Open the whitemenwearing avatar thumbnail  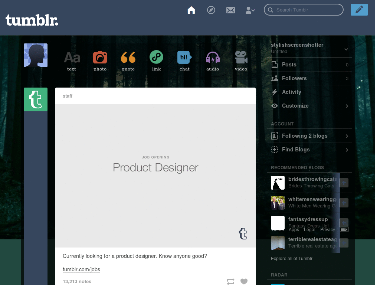click(278, 203)
